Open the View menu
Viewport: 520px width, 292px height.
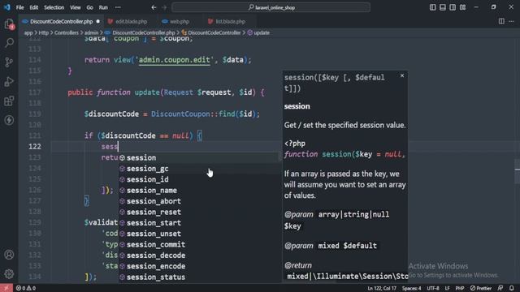[76, 7]
